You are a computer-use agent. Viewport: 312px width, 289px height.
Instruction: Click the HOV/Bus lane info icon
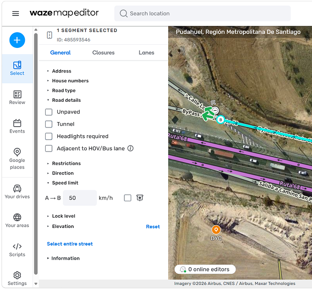[130, 148]
